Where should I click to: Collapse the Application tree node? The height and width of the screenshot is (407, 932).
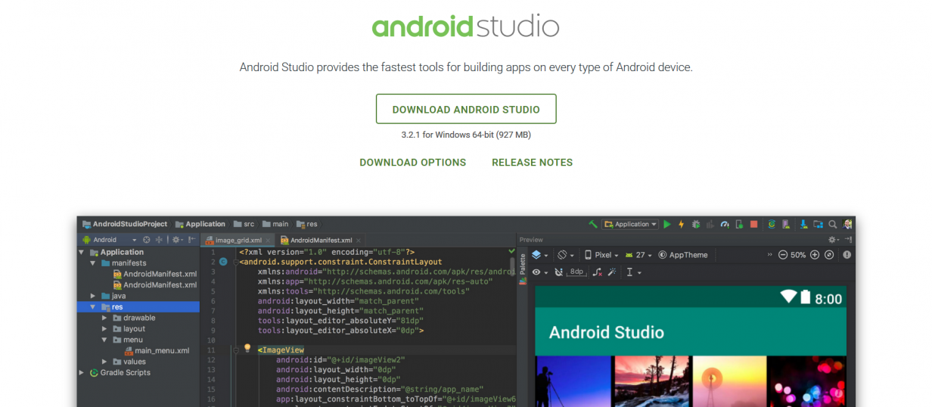(x=82, y=252)
